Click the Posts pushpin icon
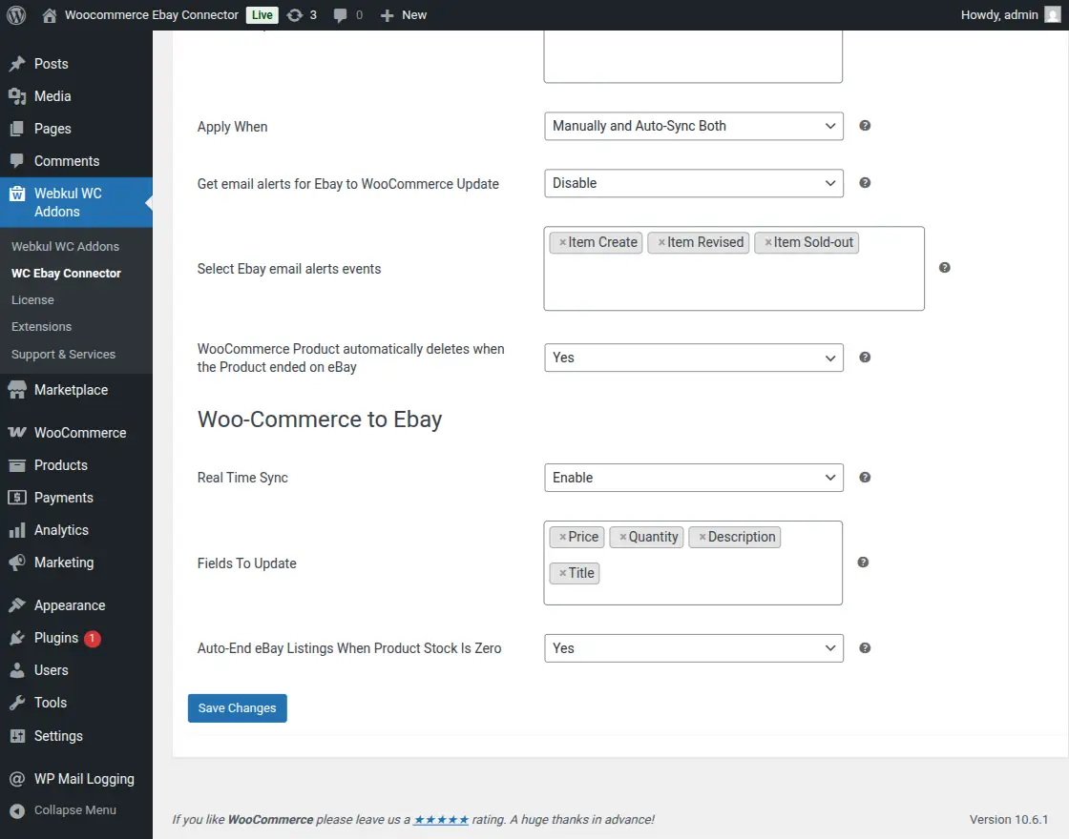The height and width of the screenshot is (839, 1069). (x=17, y=64)
